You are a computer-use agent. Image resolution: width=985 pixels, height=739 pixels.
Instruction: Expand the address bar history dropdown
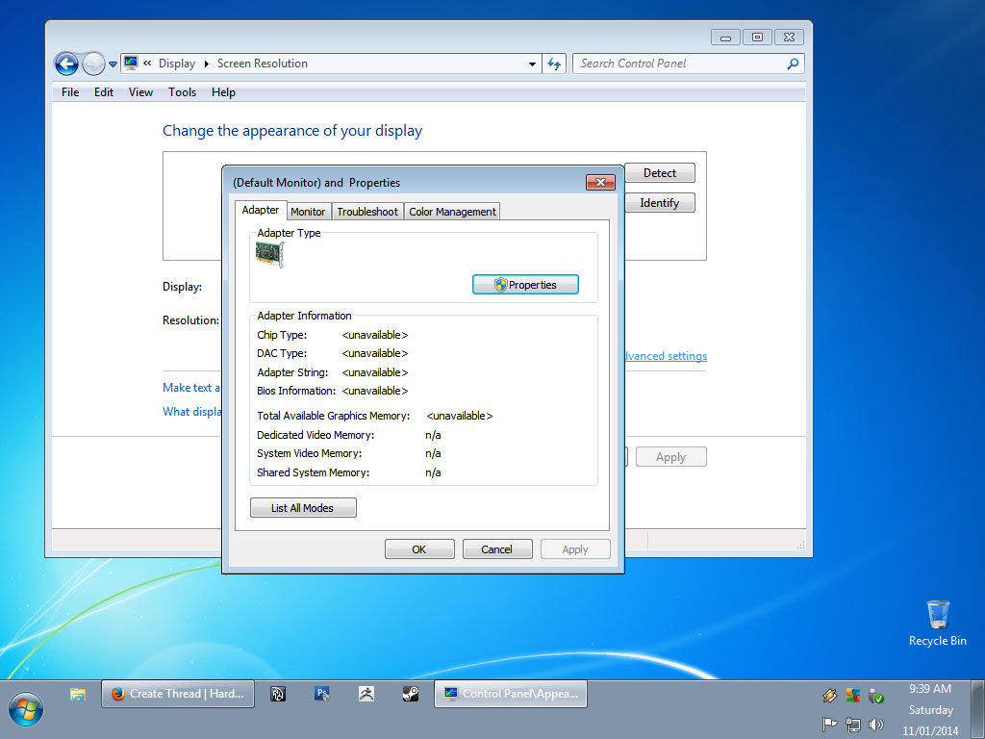pos(531,64)
